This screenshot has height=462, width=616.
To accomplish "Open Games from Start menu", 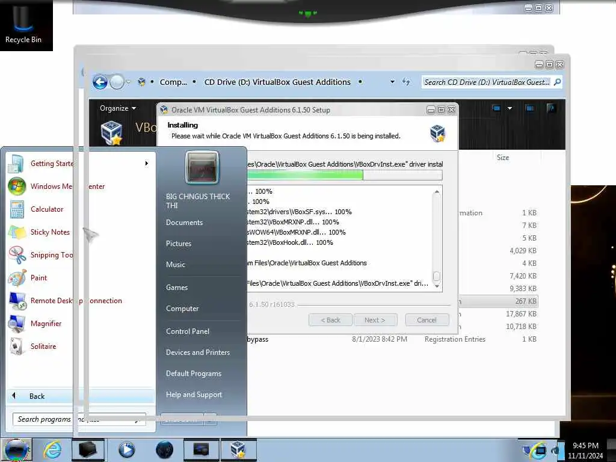I will coord(177,287).
